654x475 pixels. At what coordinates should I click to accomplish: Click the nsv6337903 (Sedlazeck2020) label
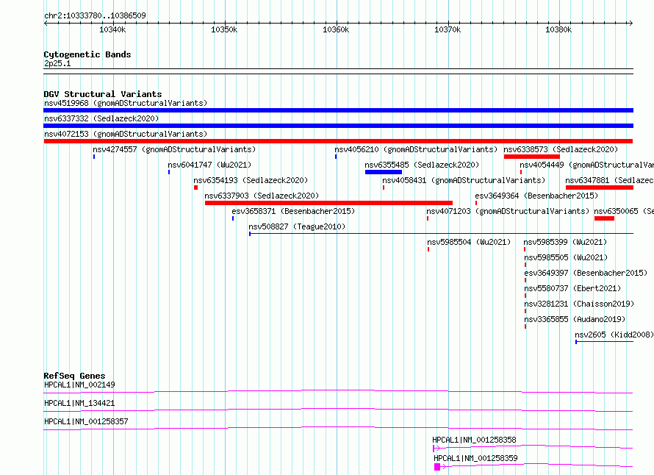click(x=262, y=196)
